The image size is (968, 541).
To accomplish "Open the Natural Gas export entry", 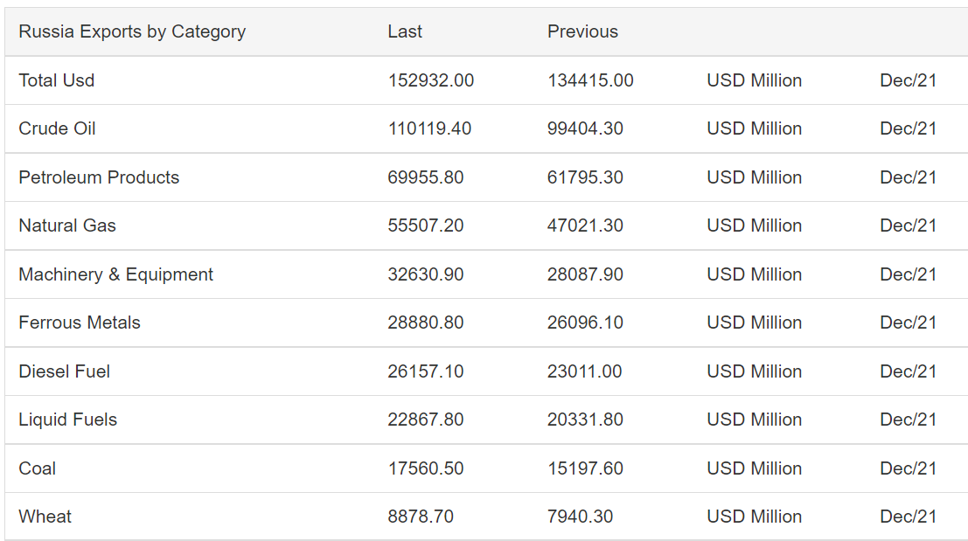I will pos(67,225).
